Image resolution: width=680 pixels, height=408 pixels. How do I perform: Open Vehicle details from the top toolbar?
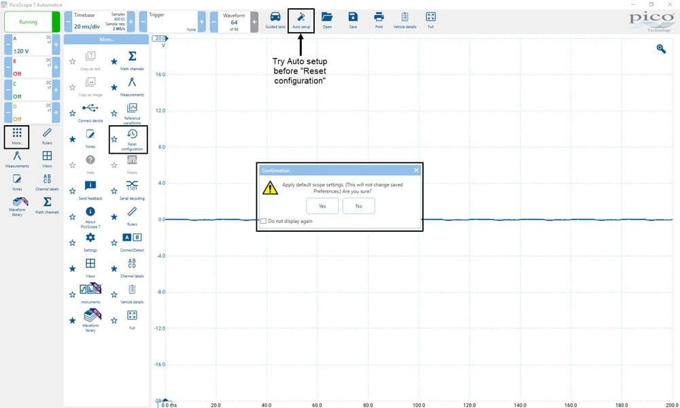click(x=405, y=20)
